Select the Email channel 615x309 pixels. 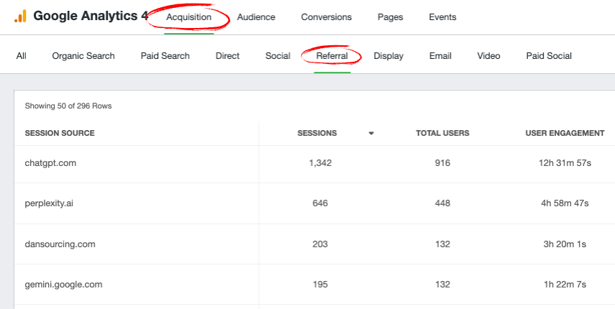[440, 56]
